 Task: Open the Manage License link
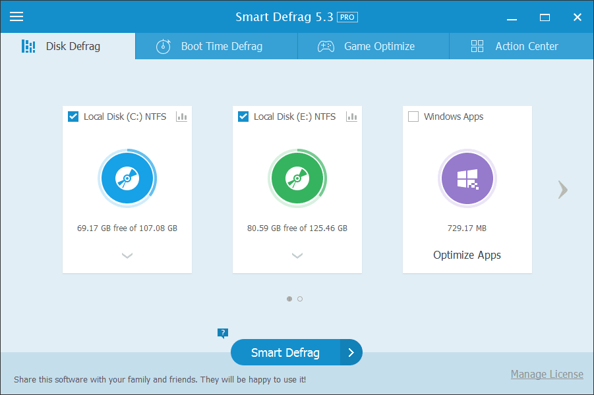tap(547, 374)
